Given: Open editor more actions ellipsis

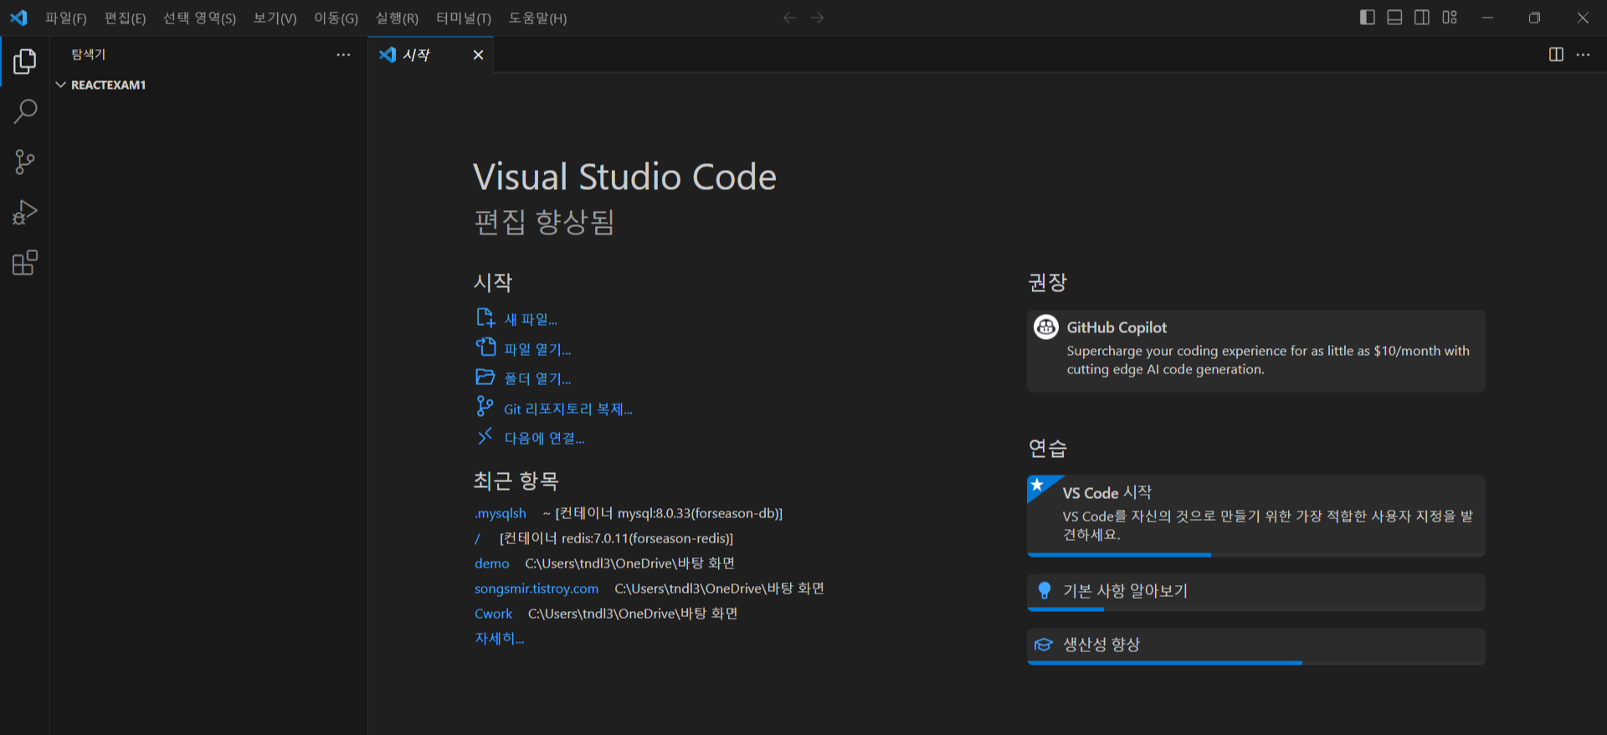Looking at the screenshot, I should [x=1583, y=54].
